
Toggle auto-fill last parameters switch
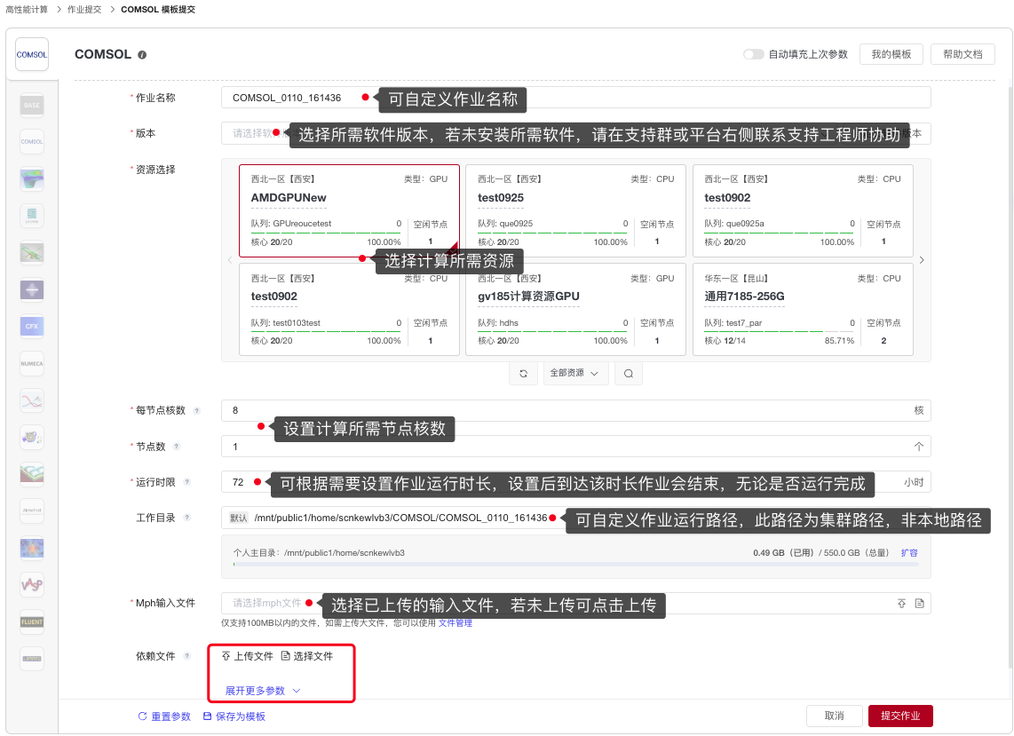coord(753,54)
